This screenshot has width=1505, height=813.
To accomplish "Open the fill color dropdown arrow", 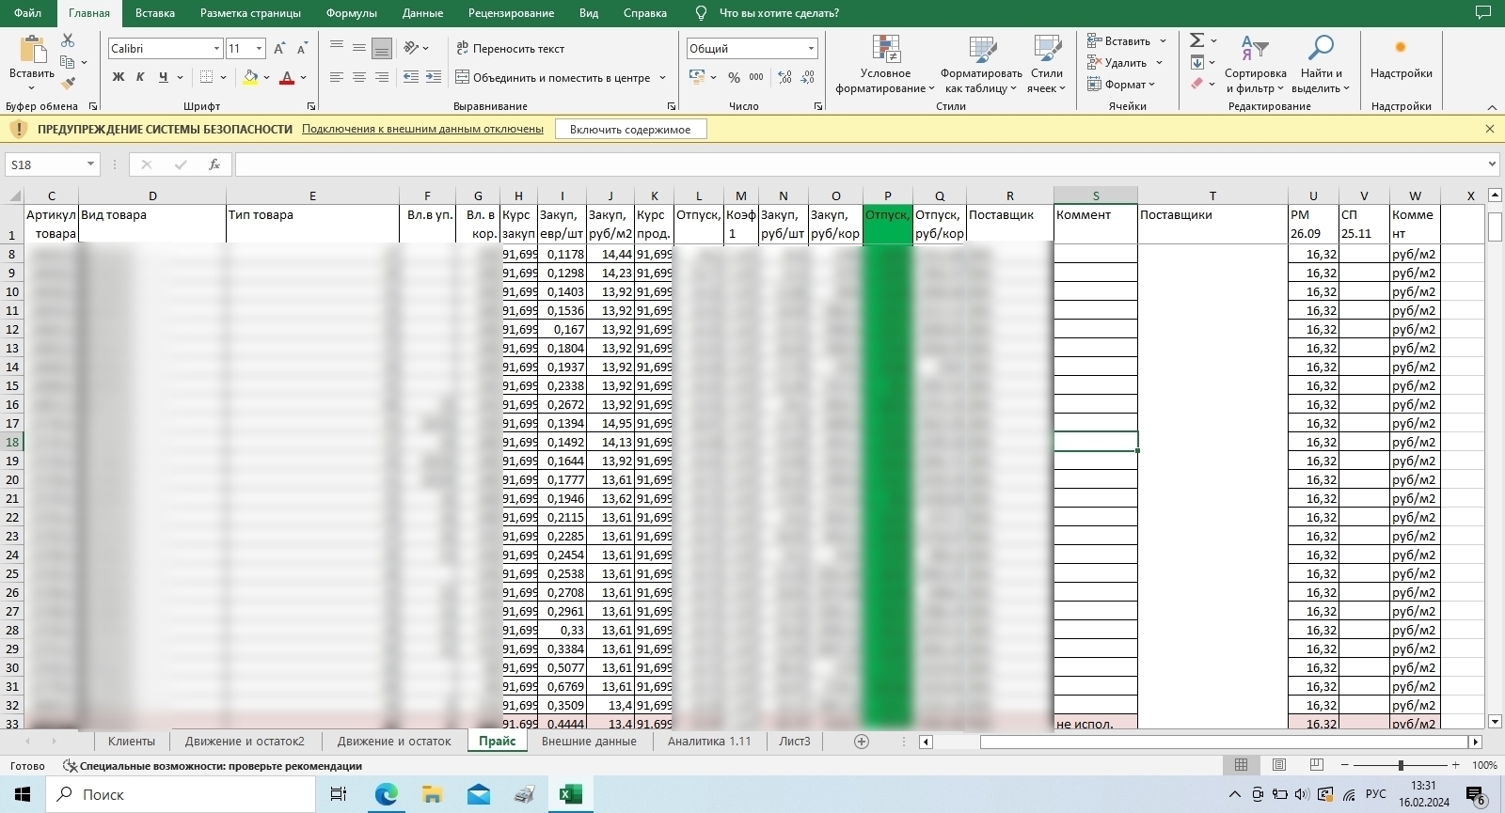I will 266,78.
